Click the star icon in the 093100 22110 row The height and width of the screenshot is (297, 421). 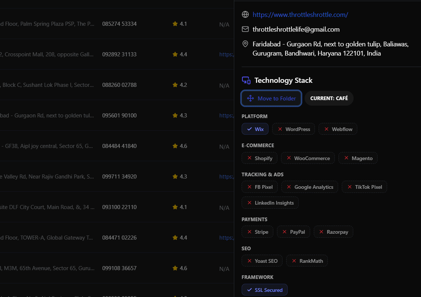pos(175,207)
